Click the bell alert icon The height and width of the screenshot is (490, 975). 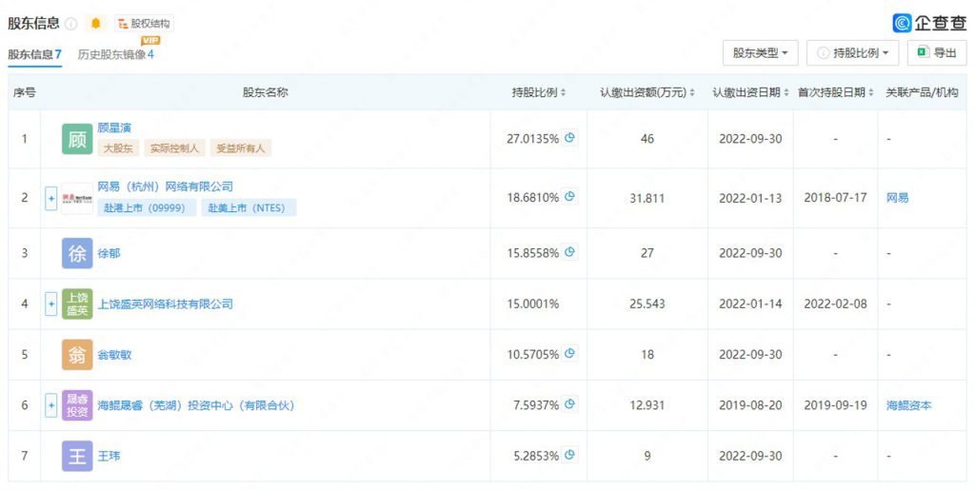(x=95, y=24)
